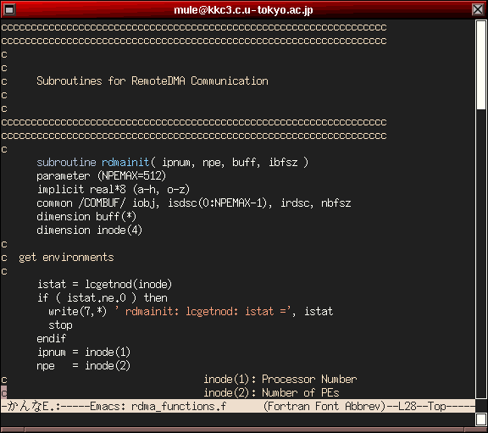
Task: Click the 'endif' statement
Action: 52,338
